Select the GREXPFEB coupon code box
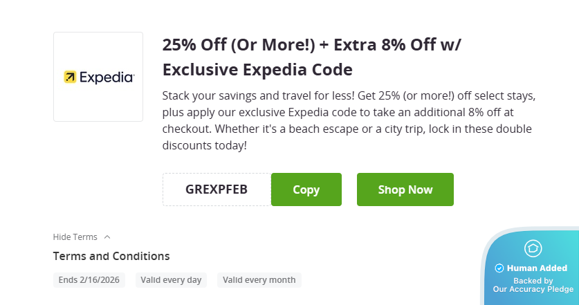Screen dimensions: 579x305 [x=217, y=190]
